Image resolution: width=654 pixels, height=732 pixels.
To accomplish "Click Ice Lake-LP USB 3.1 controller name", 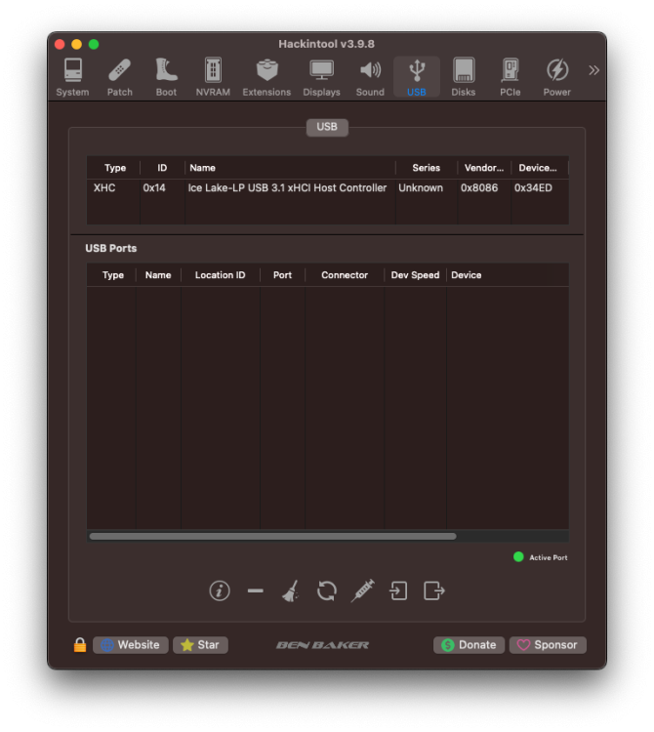I will [x=287, y=187].
